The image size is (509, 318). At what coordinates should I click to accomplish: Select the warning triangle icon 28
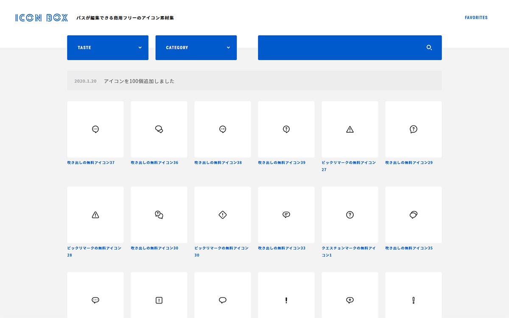coord(95,215)
